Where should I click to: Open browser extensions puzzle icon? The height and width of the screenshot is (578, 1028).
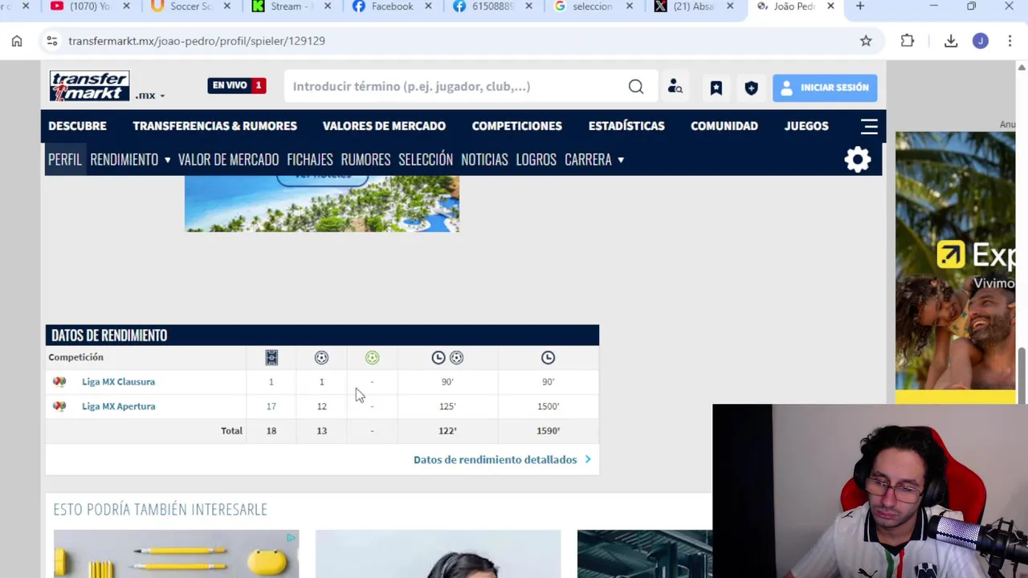pos(908,41)
